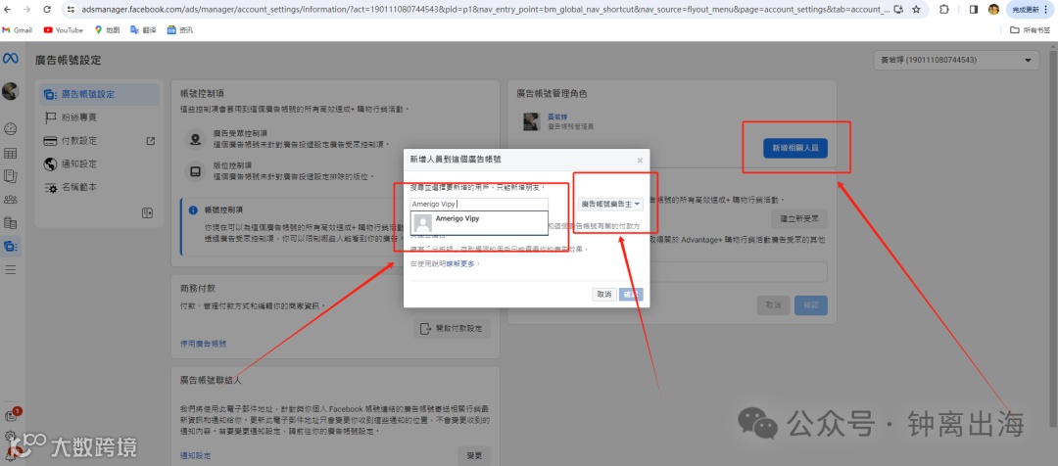
Task: Click the Amerigo Vipy search input field
Action: point(479,204)
